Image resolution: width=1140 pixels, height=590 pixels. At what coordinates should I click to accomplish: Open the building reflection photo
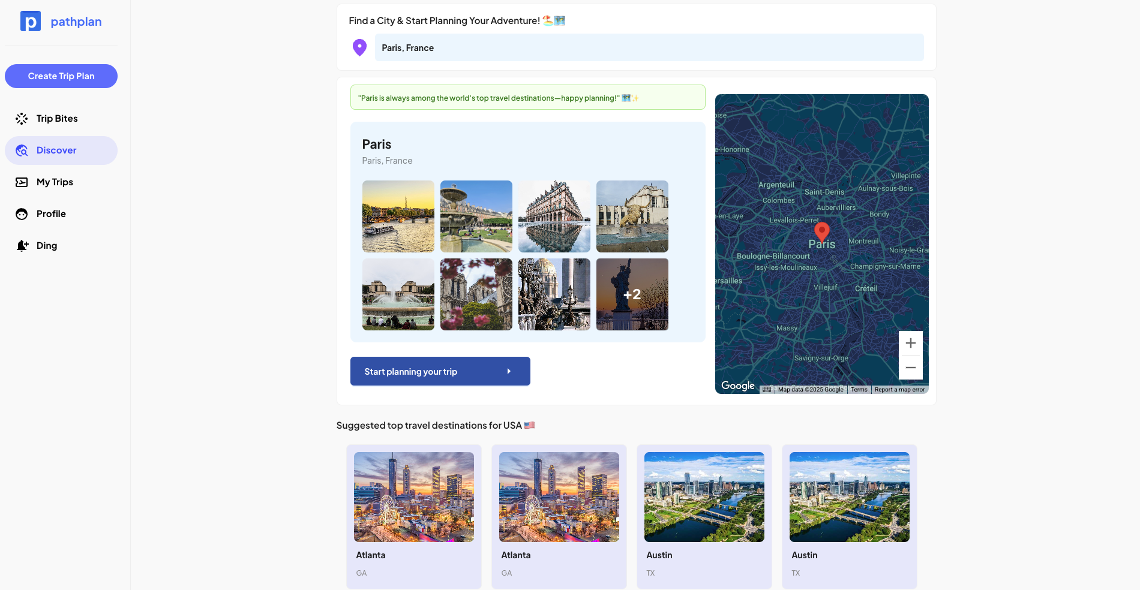click(x=554, y=216)
